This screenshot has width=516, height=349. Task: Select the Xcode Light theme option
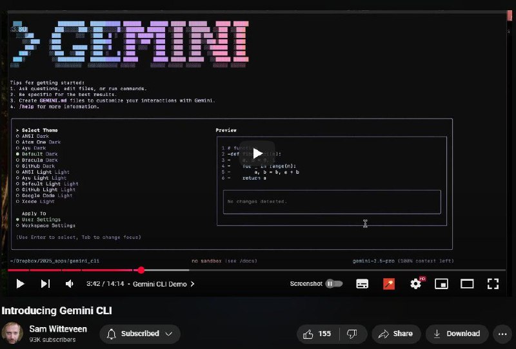[x=35, y=202]
